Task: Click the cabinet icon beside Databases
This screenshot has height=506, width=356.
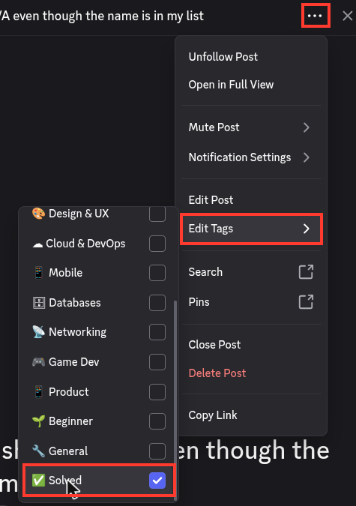Action: point(39,303)
